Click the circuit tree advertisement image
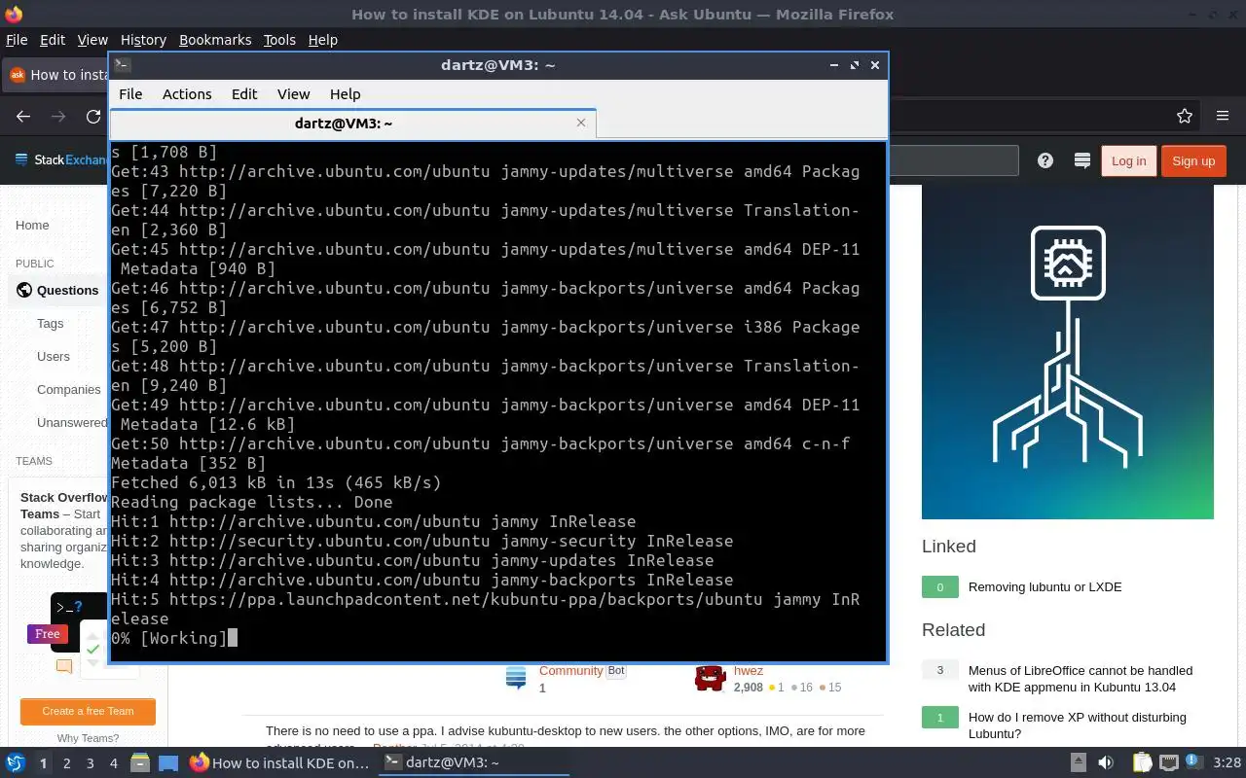Image resolution: width=1246 pixels, height=778 pixels. 1068,352
